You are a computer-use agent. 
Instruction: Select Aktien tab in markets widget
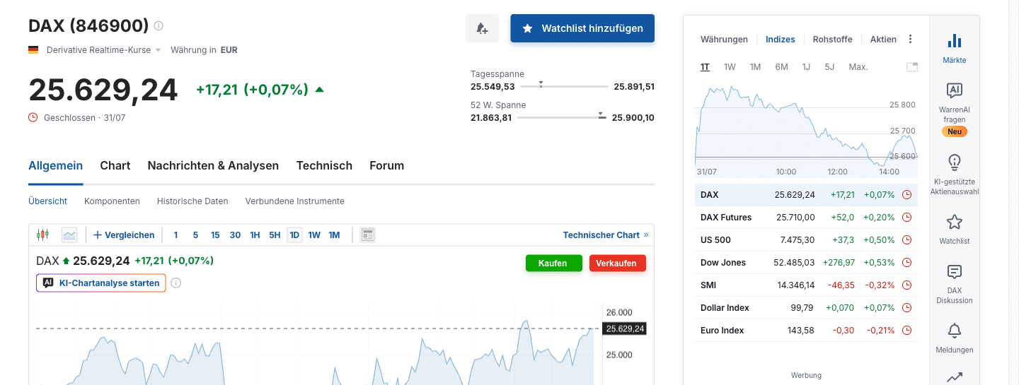click(883, 40)
